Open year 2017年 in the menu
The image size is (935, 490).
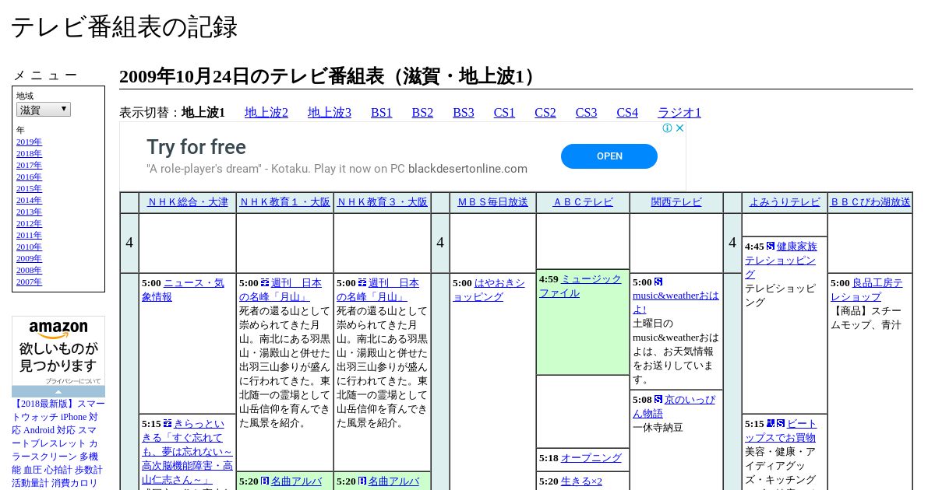[29, 166]
